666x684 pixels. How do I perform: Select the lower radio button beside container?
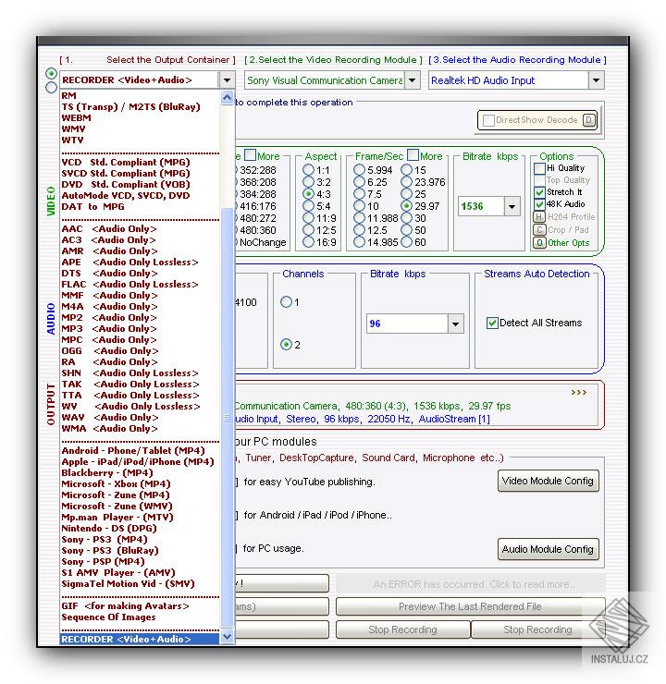click(x=52, y=87)
